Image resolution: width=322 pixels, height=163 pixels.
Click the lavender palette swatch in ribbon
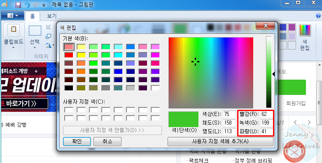292,36
